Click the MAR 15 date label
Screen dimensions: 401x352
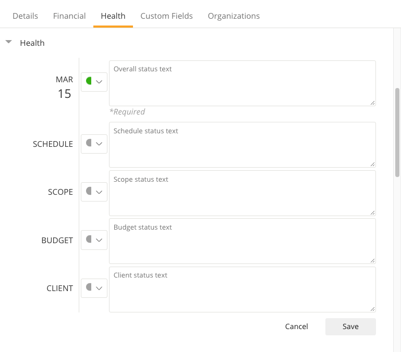pyautogui.click(x=64, y=87)
